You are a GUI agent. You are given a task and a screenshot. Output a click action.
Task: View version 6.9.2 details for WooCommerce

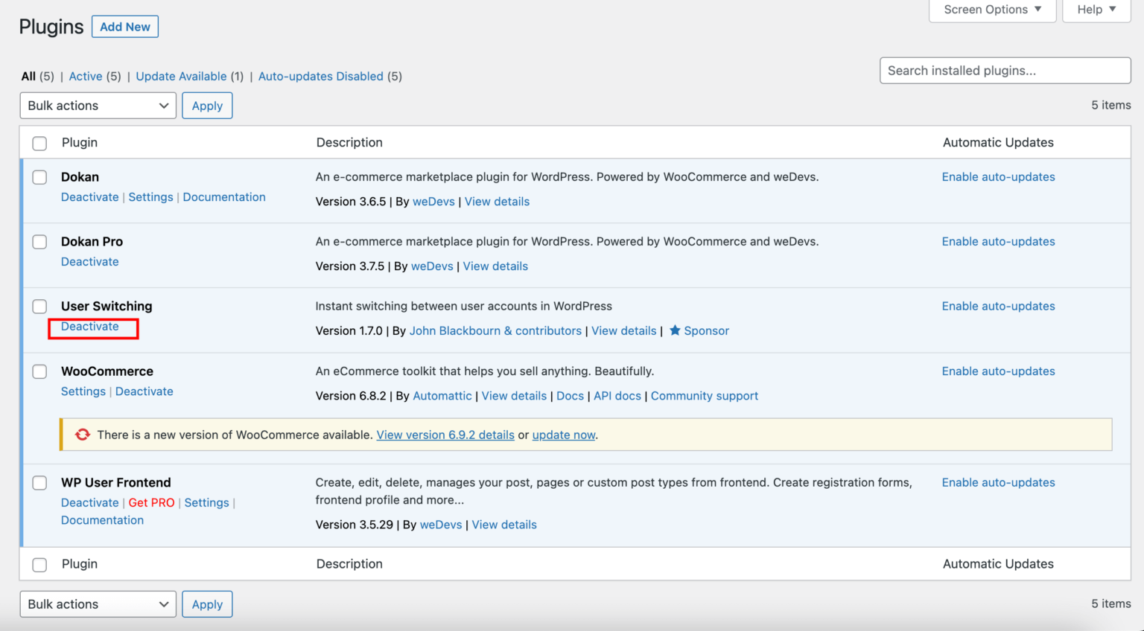445,435
